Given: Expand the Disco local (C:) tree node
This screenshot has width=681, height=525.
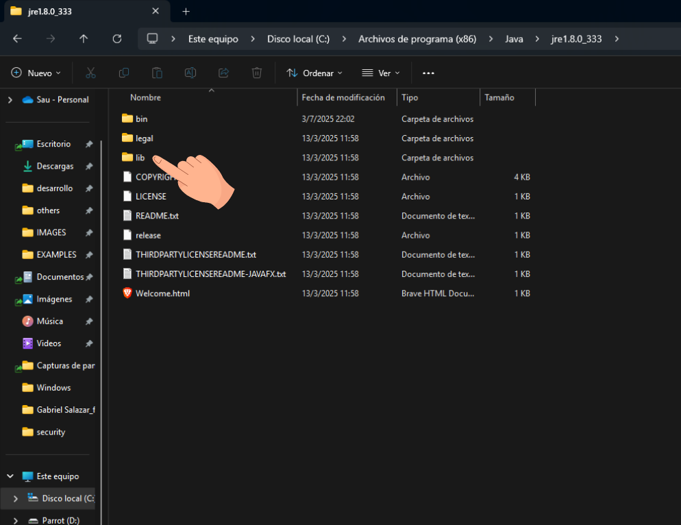Looking at the screenshot, I should click(16, 498).
